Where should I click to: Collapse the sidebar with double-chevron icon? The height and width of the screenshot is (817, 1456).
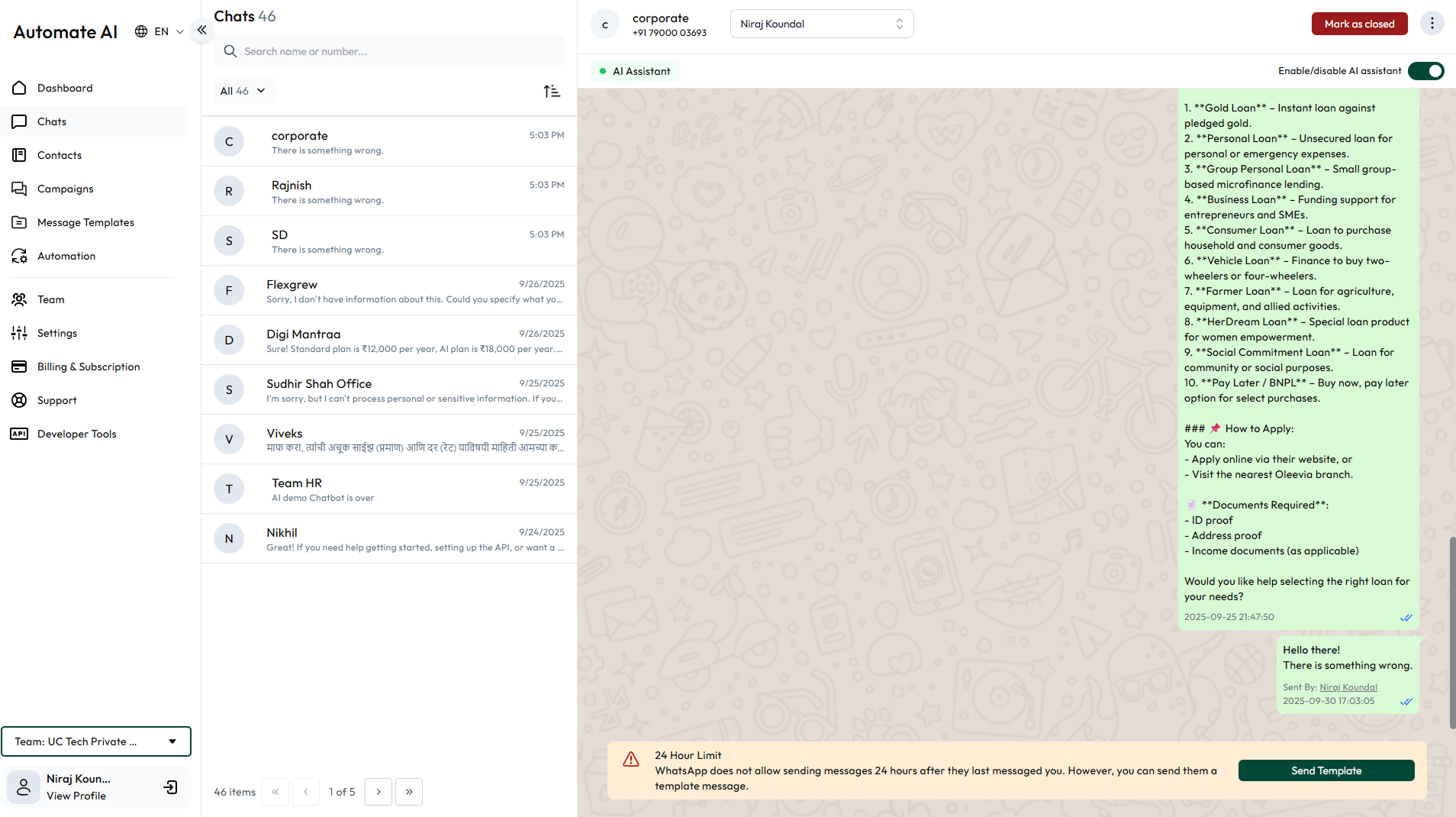(x=201, y=31)
